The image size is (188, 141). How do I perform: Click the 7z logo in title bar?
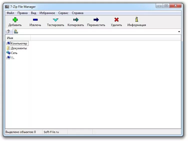pos(7,7)
